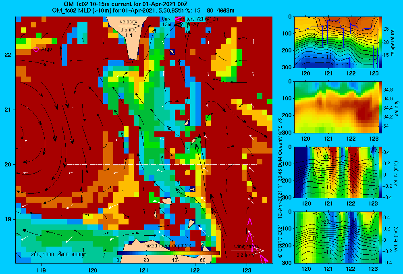Screen dimensions: 403x274
Task: Click the '25' tick on temperature colorbar
Action: [x=386, y=29]
